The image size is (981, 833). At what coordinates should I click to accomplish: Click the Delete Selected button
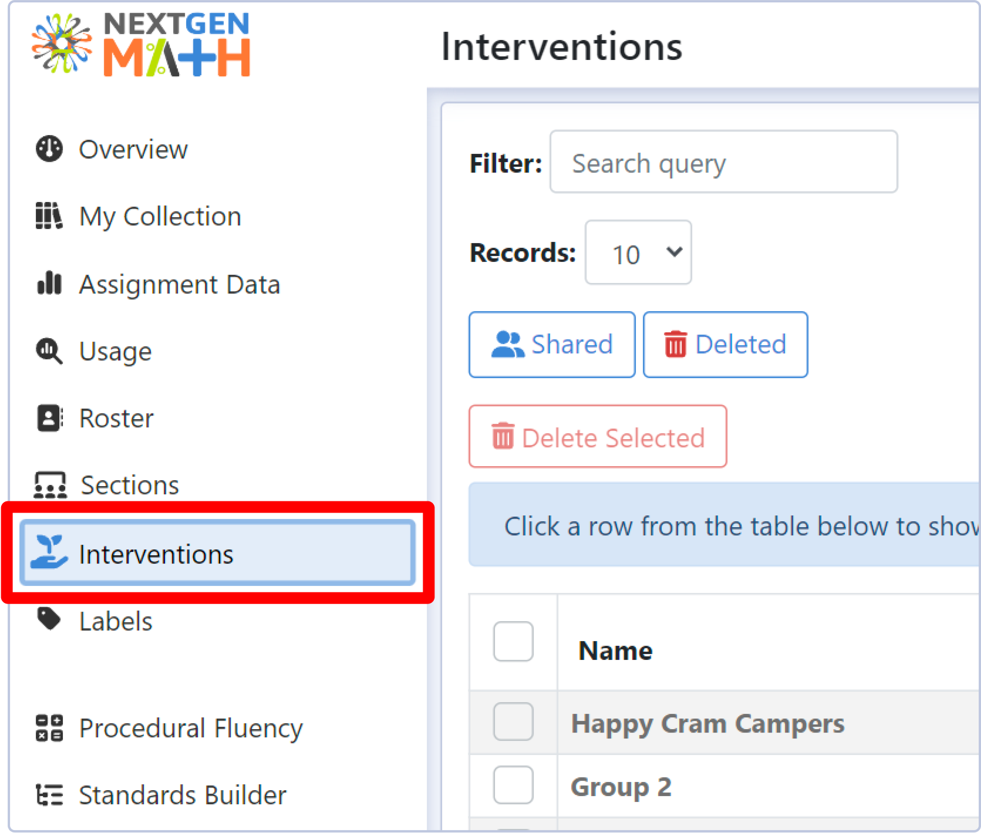pyautogui.click(x=597, y=437)
